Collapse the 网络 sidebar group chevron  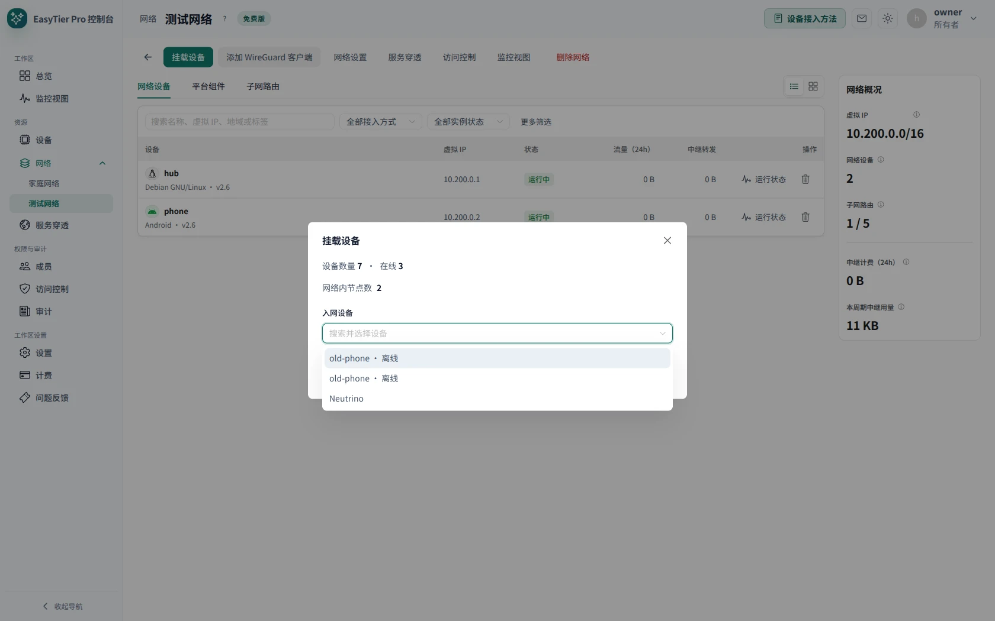pyautogui.click(x=102, y=163)
